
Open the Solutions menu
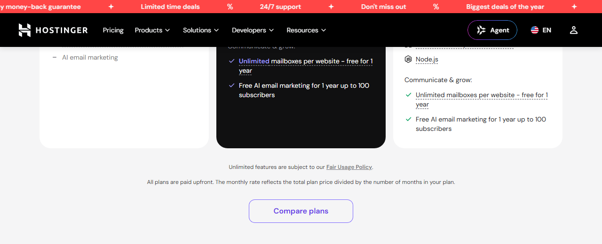(201, 30)
